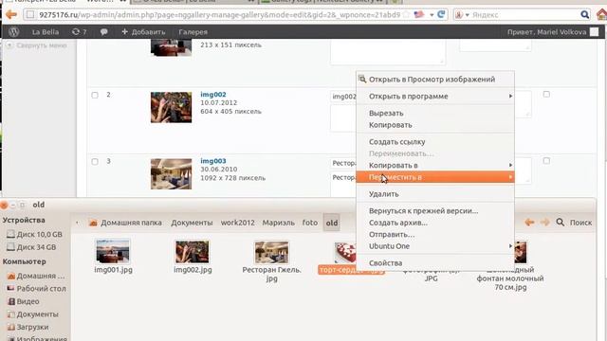Screen dimensions: 607x341
Task: Tick checkbox for gallery row 3 img003
Action: point(95,162)
